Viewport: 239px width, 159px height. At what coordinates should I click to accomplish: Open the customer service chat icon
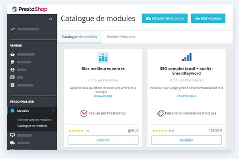click(x=12, y=77)
